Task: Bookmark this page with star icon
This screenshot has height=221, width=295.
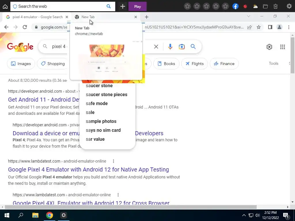Action: coord(259,27)
